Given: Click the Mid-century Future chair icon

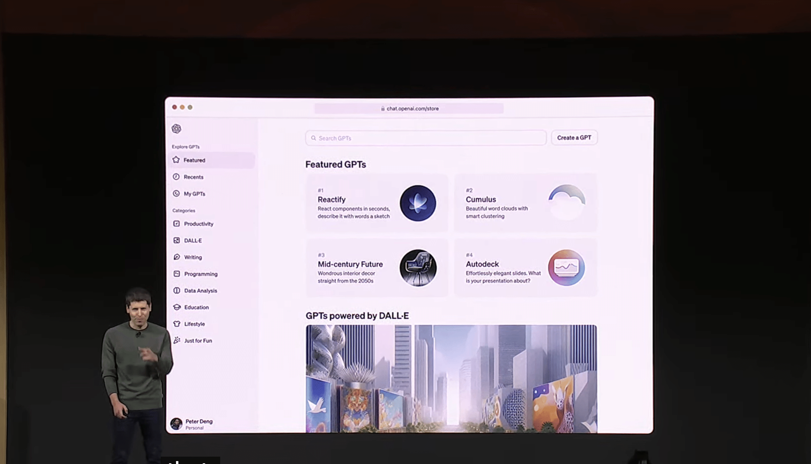Looking at the screenshot, I should (x=418, y=268).
